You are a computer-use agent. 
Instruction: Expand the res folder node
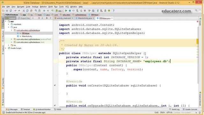(x=9, y=45)
